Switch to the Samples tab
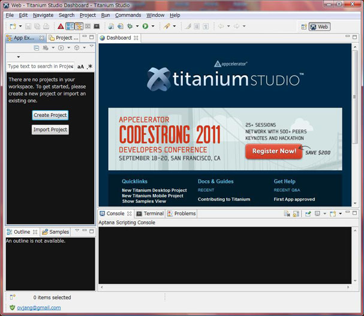The width and height of the screenshot is (364, 316). 56,232
